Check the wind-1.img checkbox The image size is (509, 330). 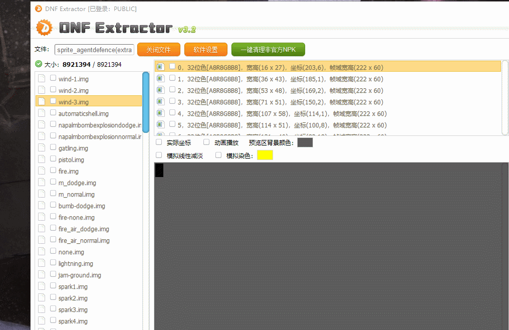click(53, 78)
